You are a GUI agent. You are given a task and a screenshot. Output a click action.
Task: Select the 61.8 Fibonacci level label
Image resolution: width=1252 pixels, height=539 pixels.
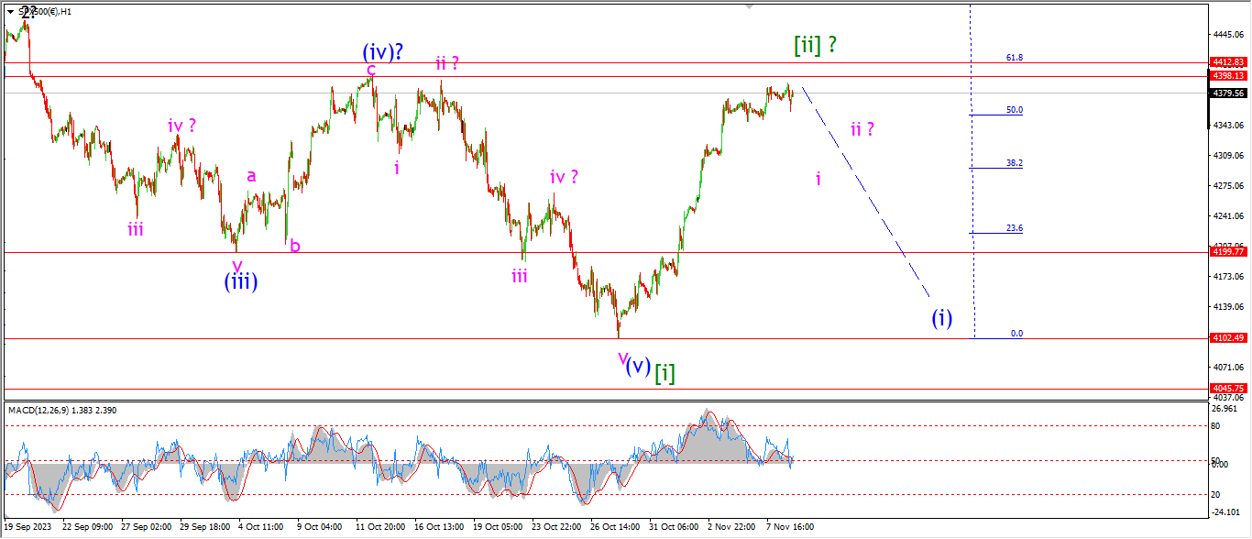click(x=1014, y=58)
